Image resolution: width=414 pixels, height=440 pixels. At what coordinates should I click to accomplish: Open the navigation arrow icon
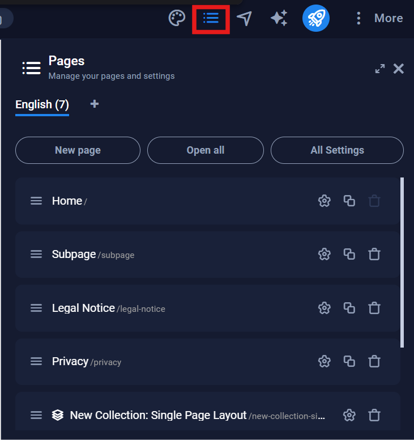pyautogui.click(x=244, y=19)
